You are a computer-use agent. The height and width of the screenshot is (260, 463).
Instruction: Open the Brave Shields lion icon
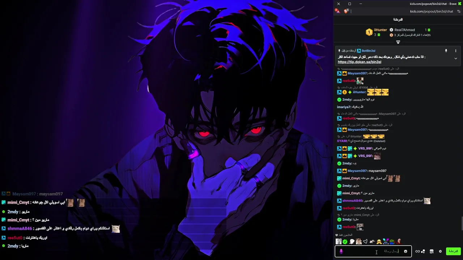pos(346,11)
